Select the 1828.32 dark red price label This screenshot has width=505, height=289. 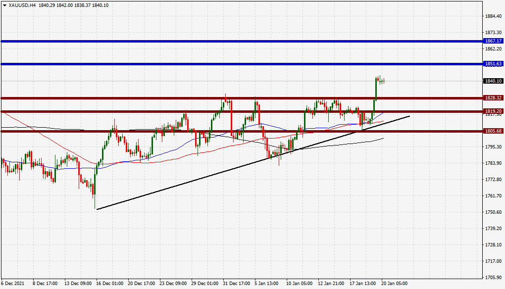[x=494, y=98]
